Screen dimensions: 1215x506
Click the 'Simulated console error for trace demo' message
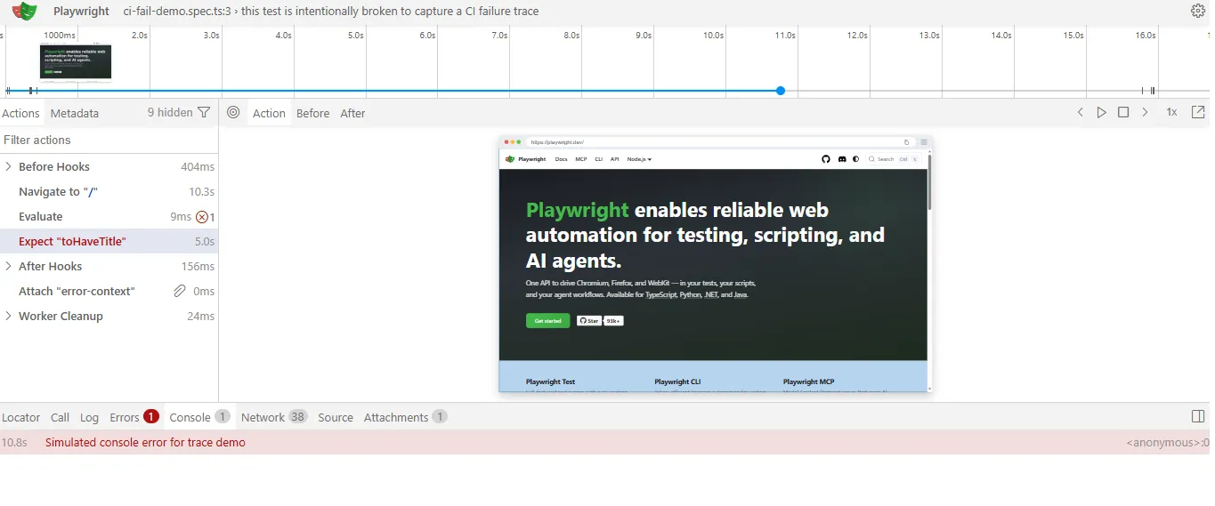145,443
